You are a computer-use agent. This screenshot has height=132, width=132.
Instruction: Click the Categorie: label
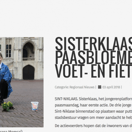tap(62, 87)
